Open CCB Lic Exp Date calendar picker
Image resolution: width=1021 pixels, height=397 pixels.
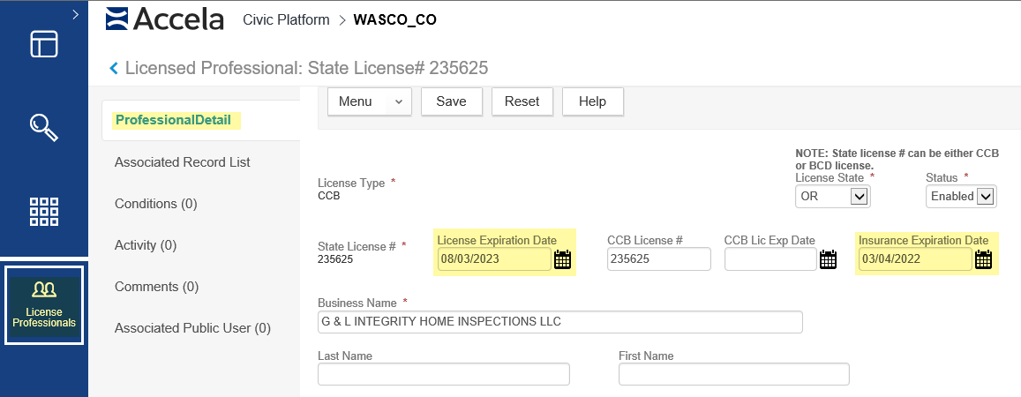[x=828, y=259]
